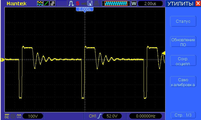The height and width of the screenshot is (120, 201).
Task: Click the W window mode icon
Action: 134,3
